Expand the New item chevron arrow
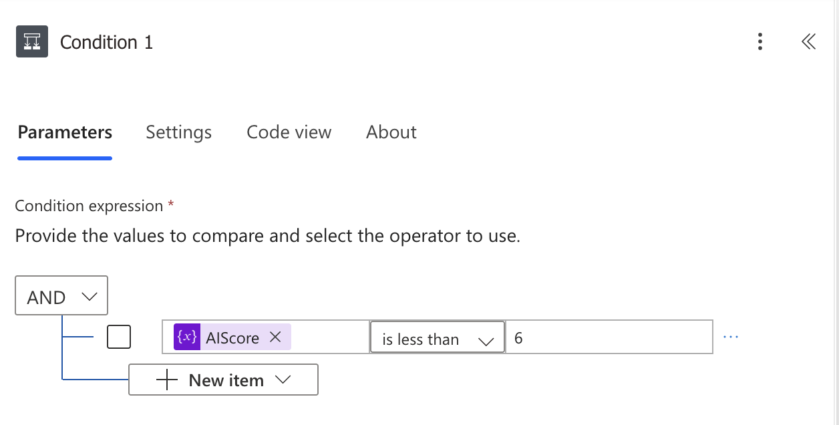Image resolution: width=839 pixels, height=425 pixels. coord(283,380)
